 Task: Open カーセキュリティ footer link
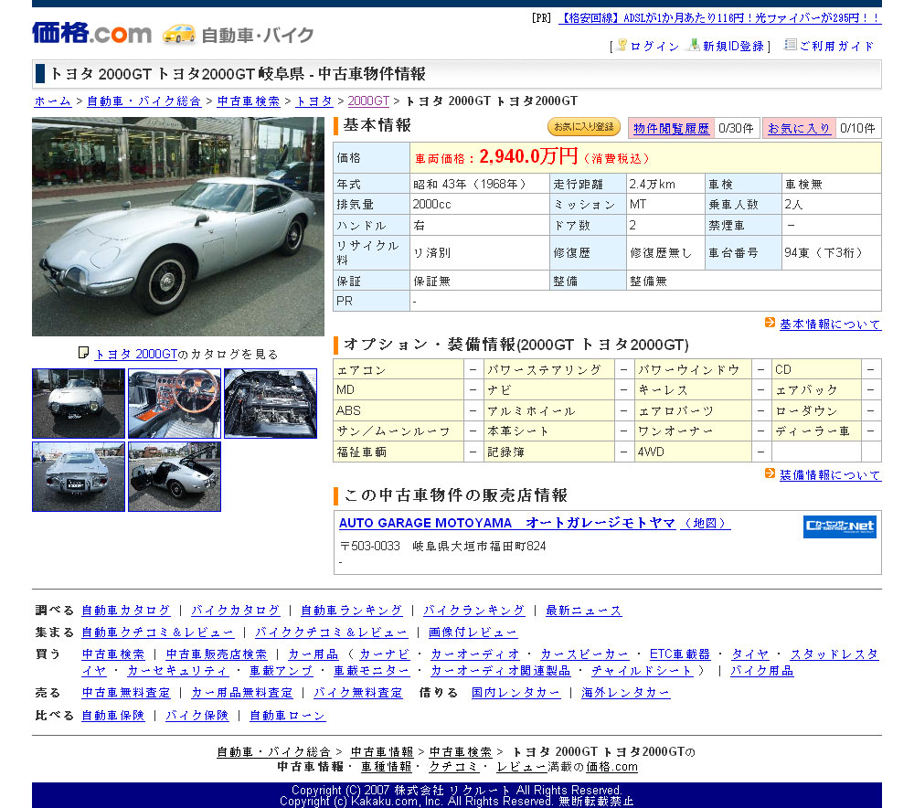pyautogui.click(x=178, y=671)
